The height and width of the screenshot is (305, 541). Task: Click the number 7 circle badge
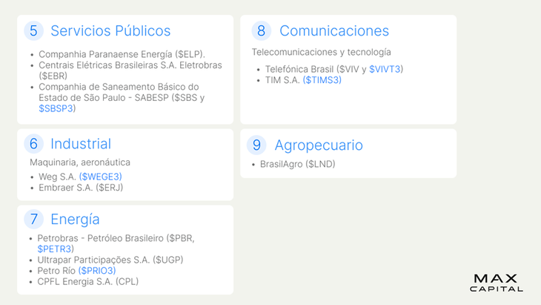(x=33, y=219)
